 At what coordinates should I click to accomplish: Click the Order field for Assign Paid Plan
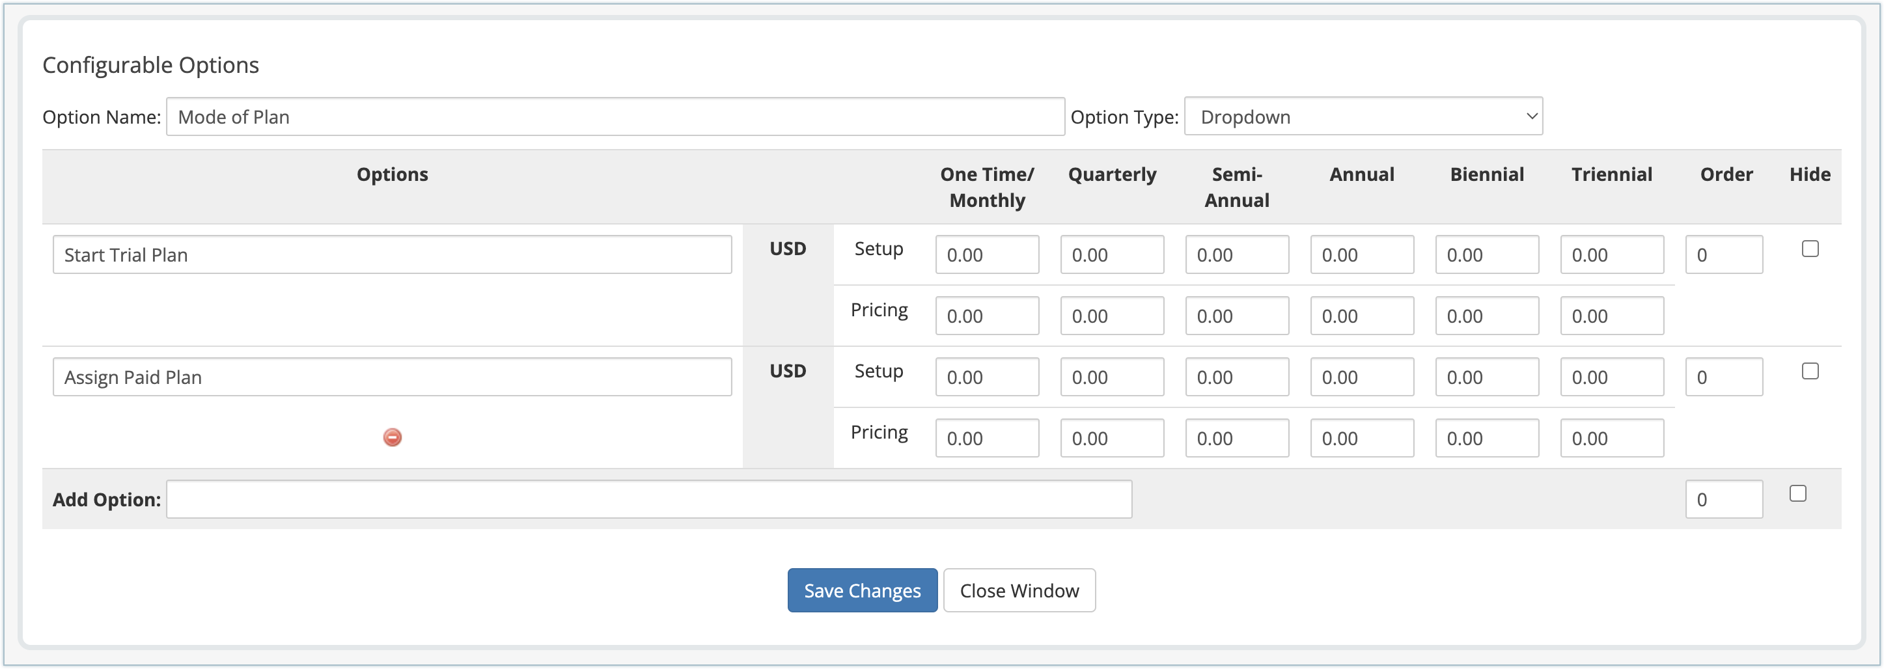point(1723,377)
